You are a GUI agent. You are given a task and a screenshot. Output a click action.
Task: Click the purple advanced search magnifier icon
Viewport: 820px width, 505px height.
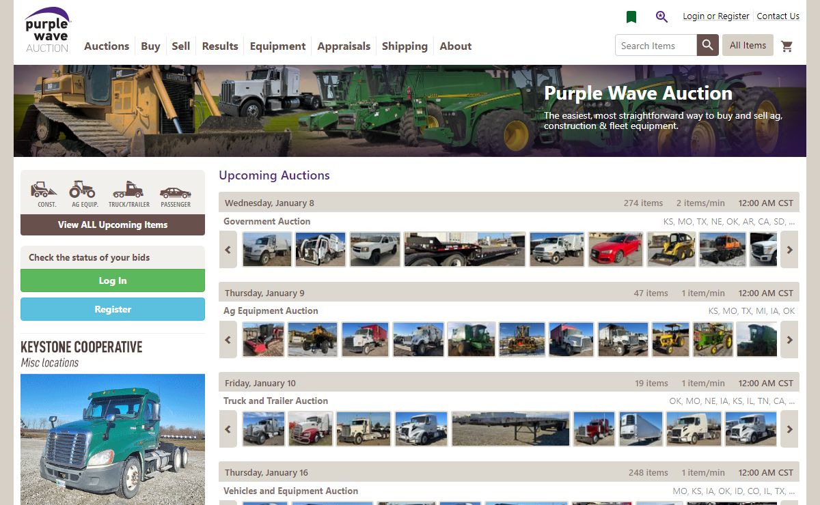click(x=661, y=17)
